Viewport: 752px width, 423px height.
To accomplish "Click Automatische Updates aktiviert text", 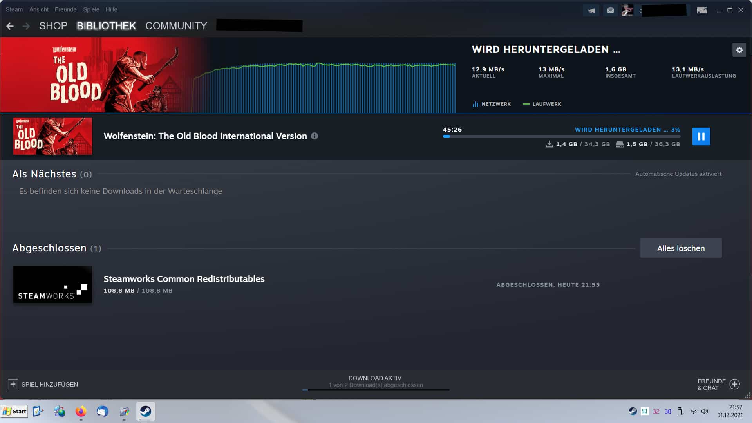I will pyautogui.click(x=678, y=174).
